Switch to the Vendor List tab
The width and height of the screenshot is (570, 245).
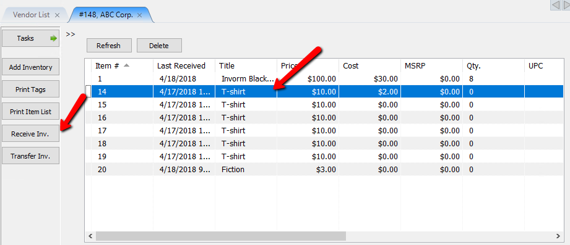[32, 15]
